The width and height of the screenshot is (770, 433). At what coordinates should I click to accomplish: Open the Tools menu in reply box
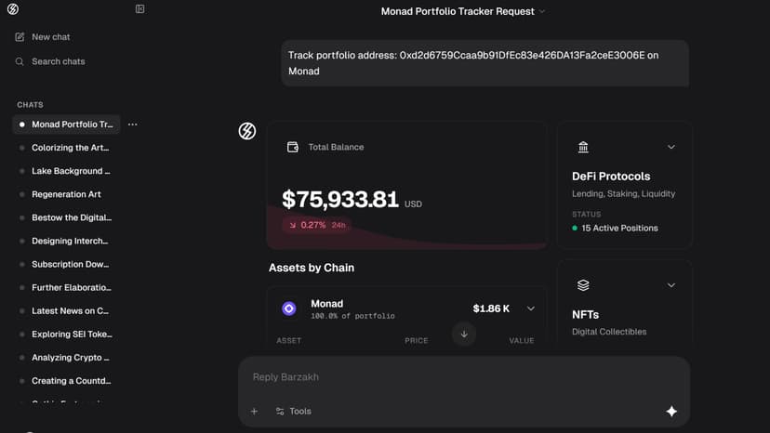(294, 412)
